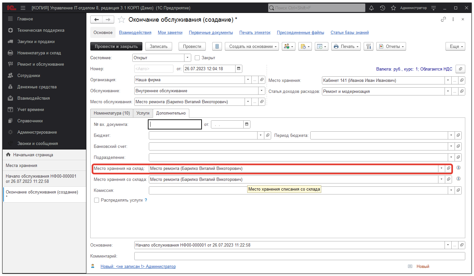This screenshot has height=276, width=474.
Task: Expand the Состояние dropdown
Action: [188, 58]
